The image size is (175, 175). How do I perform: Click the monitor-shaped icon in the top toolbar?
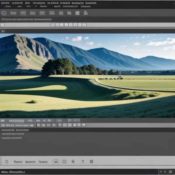click(x=4, y=13)
